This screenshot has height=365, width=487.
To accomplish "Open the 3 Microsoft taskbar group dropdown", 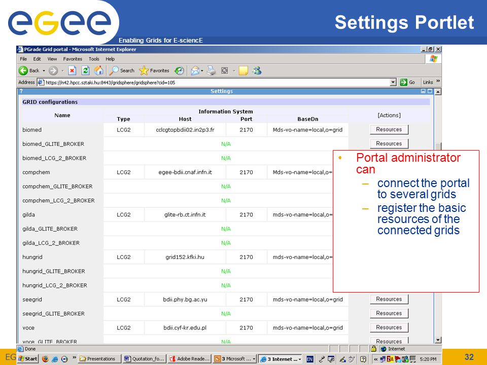I will click(254, 359).
